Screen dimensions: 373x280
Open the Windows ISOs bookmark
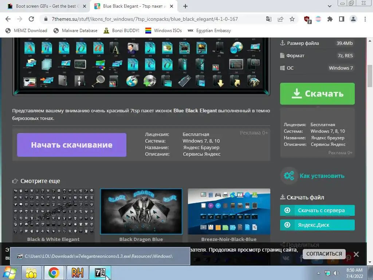click(164, 31)
